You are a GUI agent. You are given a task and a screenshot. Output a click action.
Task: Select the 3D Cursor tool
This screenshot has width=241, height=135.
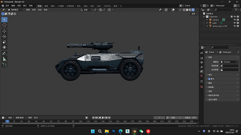tap(4, 25)
